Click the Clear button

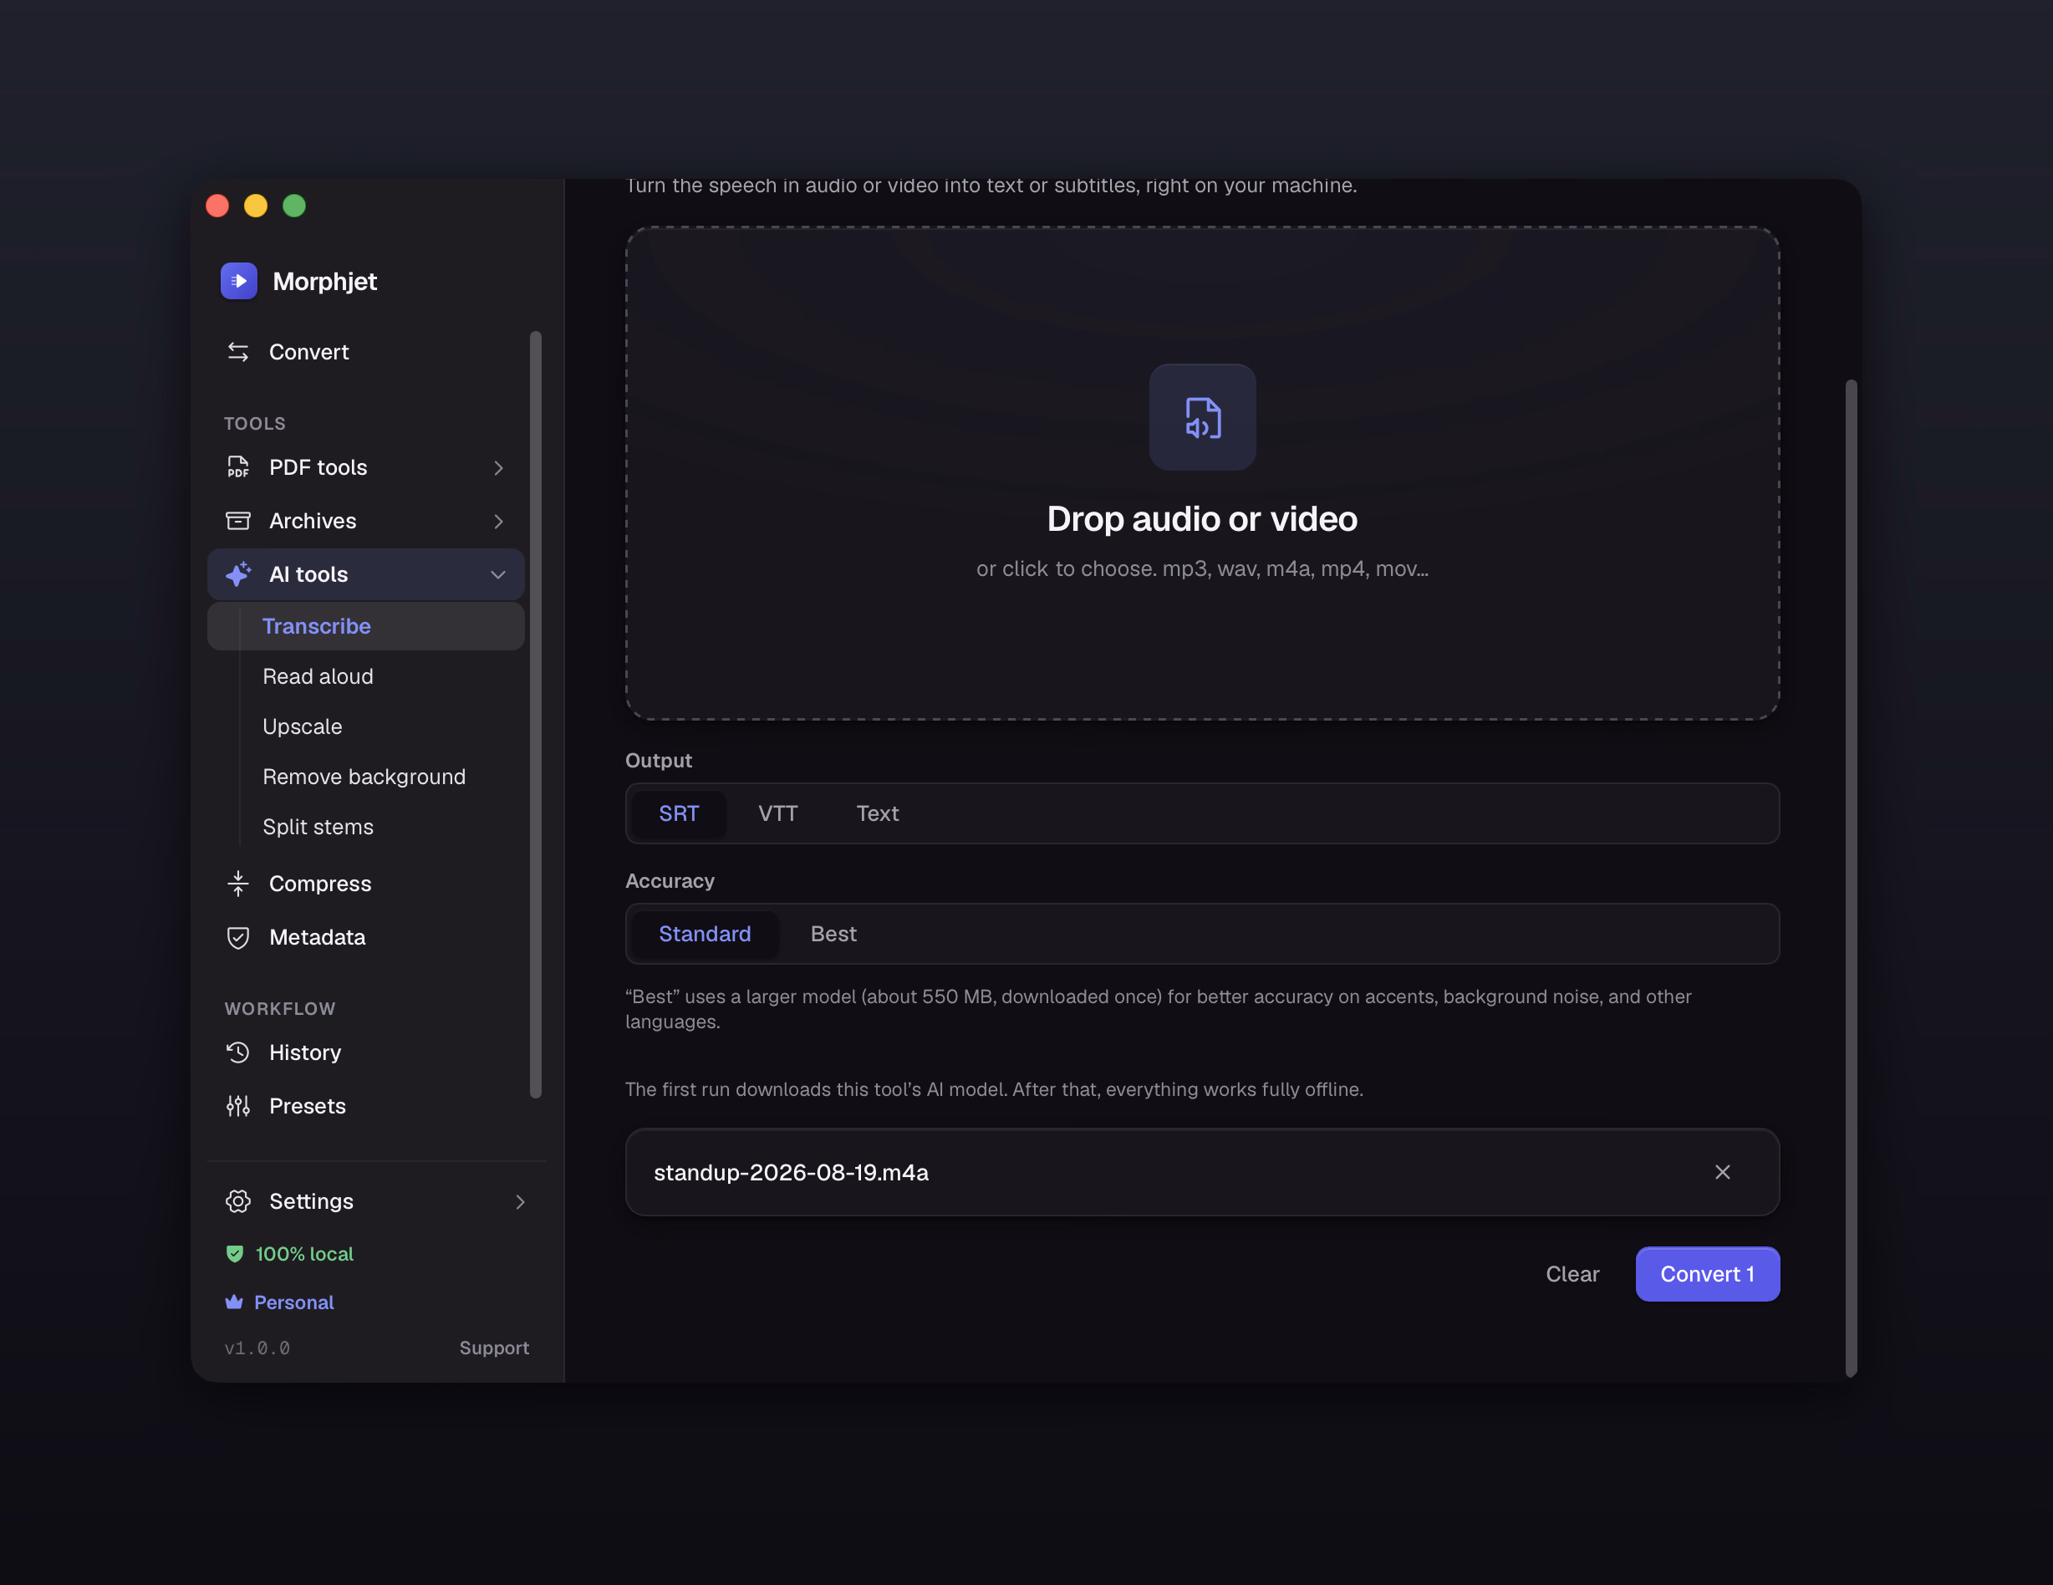tap(1572, 1274)
